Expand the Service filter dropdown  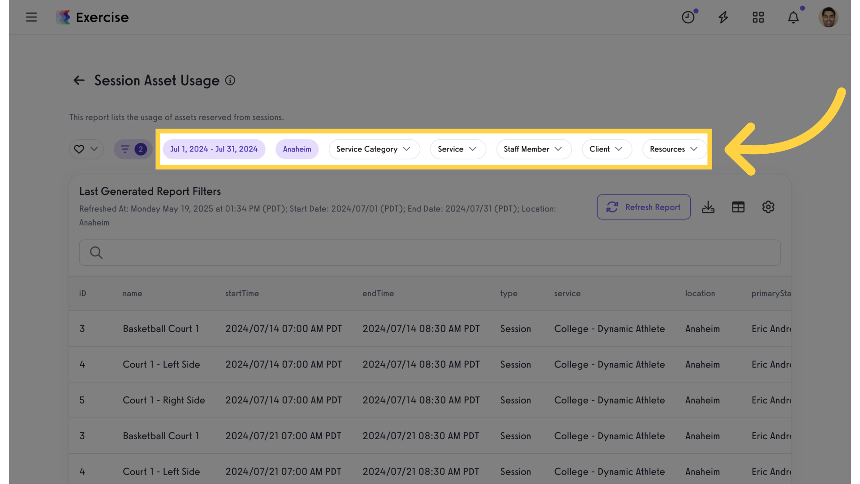pyautogui.click(x=458, y=149)
